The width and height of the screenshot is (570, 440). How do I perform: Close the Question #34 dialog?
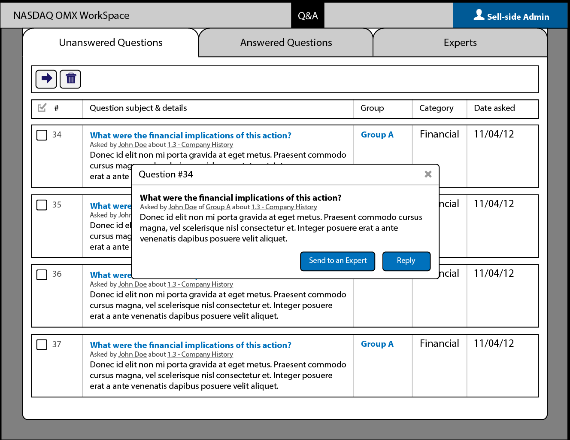click(x=428, y=174)
